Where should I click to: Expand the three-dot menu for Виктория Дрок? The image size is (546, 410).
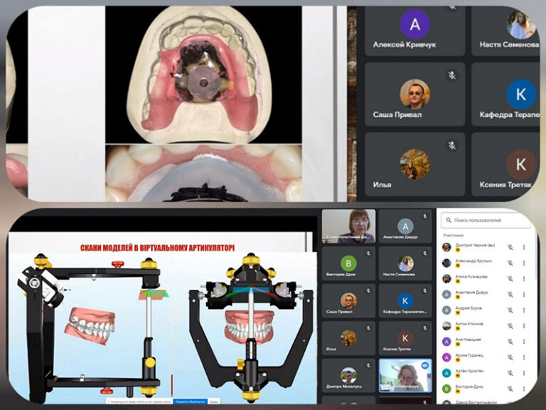(x=524, y=389)
